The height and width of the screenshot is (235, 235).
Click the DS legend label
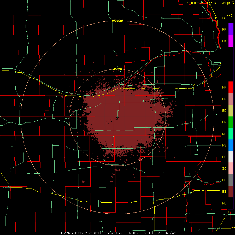pos(224,157)
